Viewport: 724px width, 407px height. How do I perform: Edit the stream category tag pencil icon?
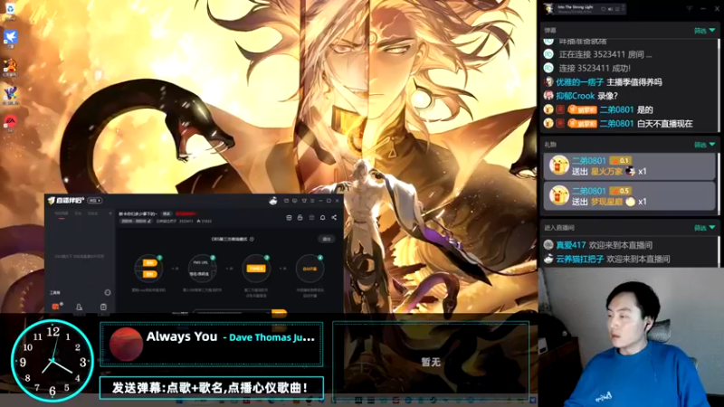(x=149, y=221)
